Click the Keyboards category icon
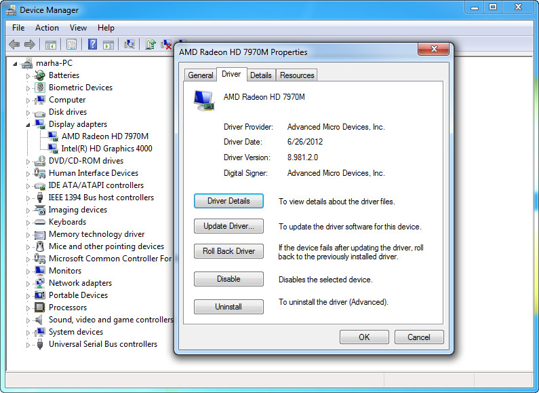Viewport: 539px width, 393px height. (x=40, y=222)
